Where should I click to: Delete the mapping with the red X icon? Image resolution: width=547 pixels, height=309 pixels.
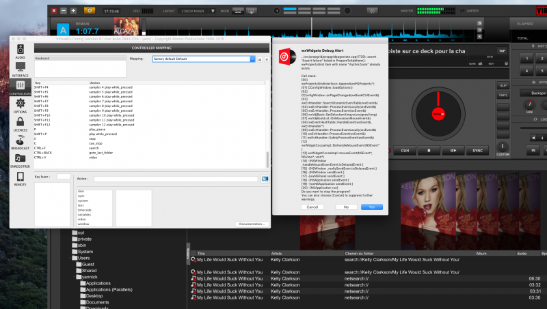click(267, 59)
